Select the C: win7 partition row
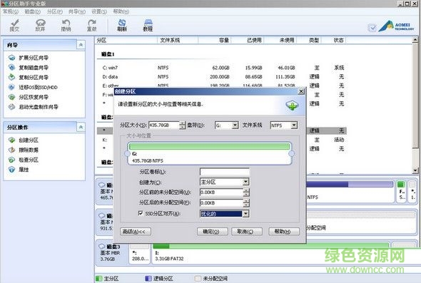The width and height of the screenshot is (421, 283). click(x=223, y=68)
